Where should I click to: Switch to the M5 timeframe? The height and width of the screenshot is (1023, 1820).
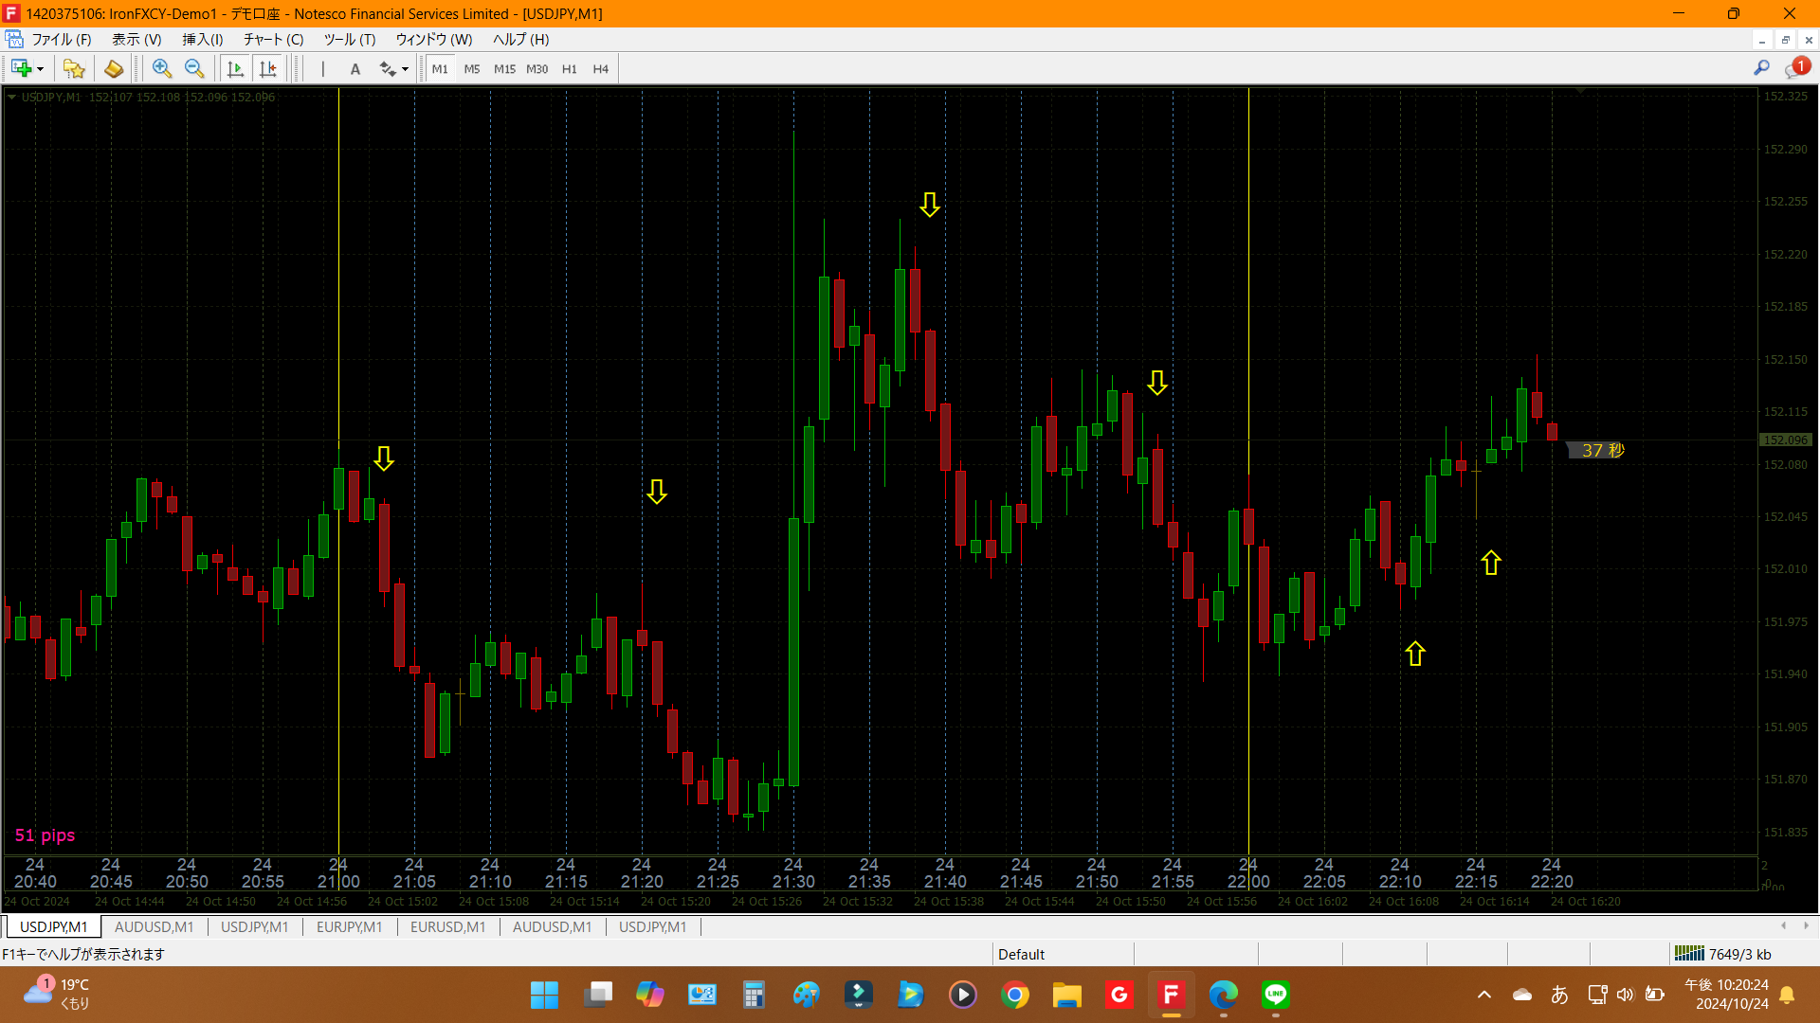(472, 68)
